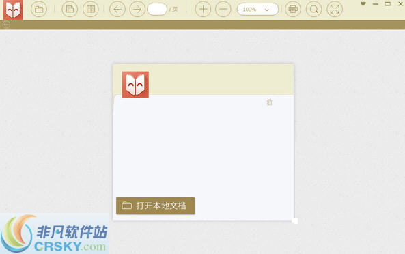This screenshot has width=405, height=254.
Task: Go to the previous page arrow
Action: point(117,10)
